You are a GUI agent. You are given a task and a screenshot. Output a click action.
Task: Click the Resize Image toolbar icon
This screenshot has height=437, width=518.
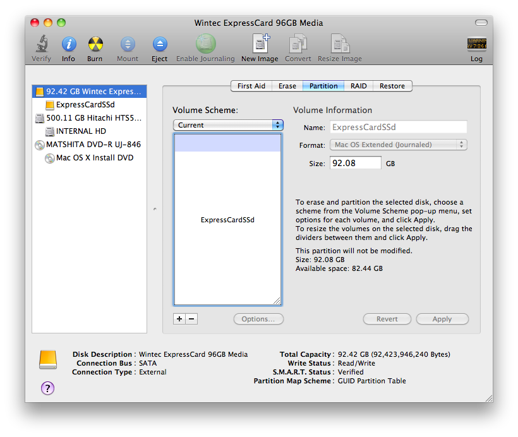[340, 44]
